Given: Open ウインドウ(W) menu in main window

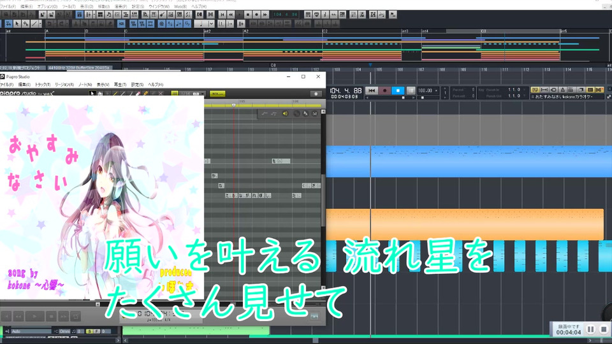Looking at the screenshot, I should (159, 6).
